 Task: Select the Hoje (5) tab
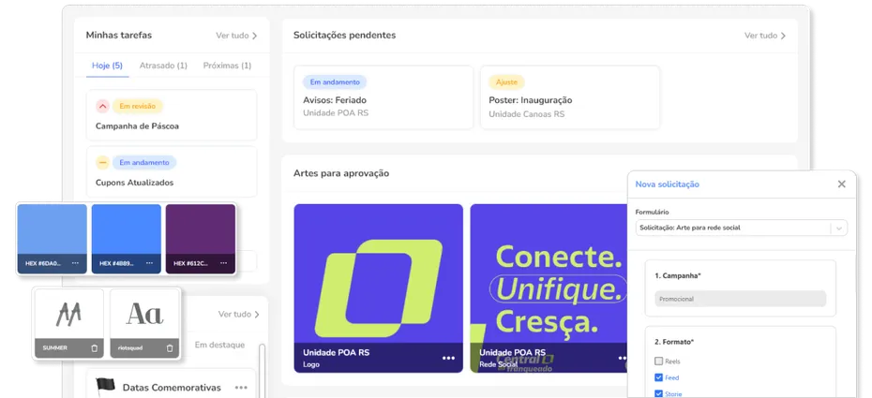tap(107, 66)
